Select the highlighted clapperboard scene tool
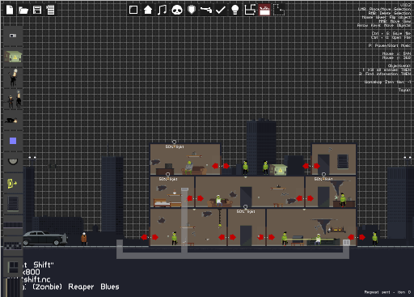Image resolution: width=414 pixels, height=297 pixels. click(x=264, y=10)
